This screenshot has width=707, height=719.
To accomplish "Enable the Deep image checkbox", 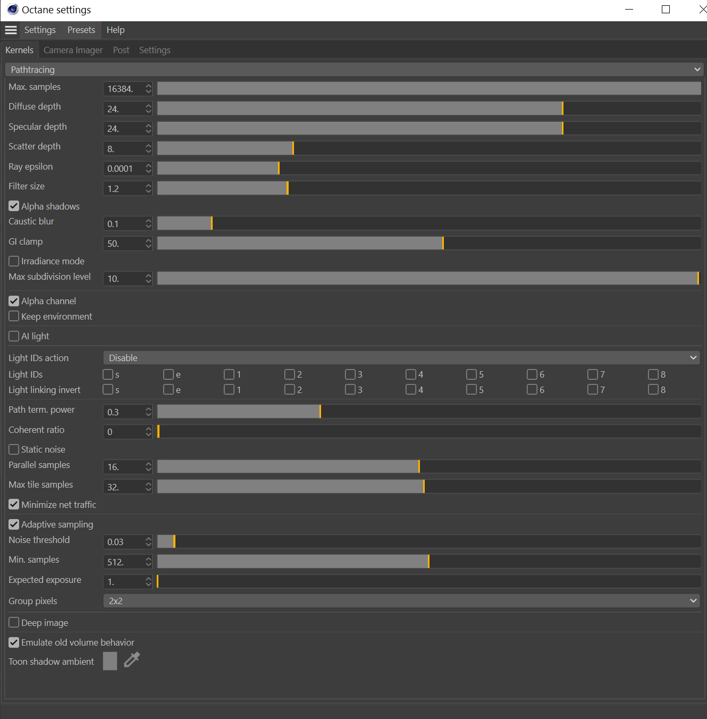I will 14,622.
